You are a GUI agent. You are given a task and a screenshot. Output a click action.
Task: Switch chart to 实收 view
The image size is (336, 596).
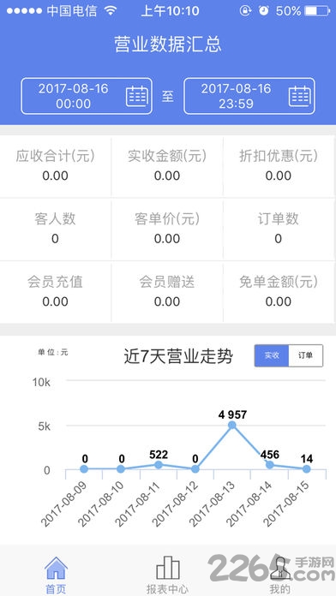point(272,355)
